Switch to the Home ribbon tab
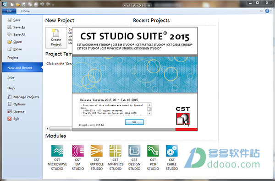The height and width of the screenshot is (181, 275). [25, 11]
